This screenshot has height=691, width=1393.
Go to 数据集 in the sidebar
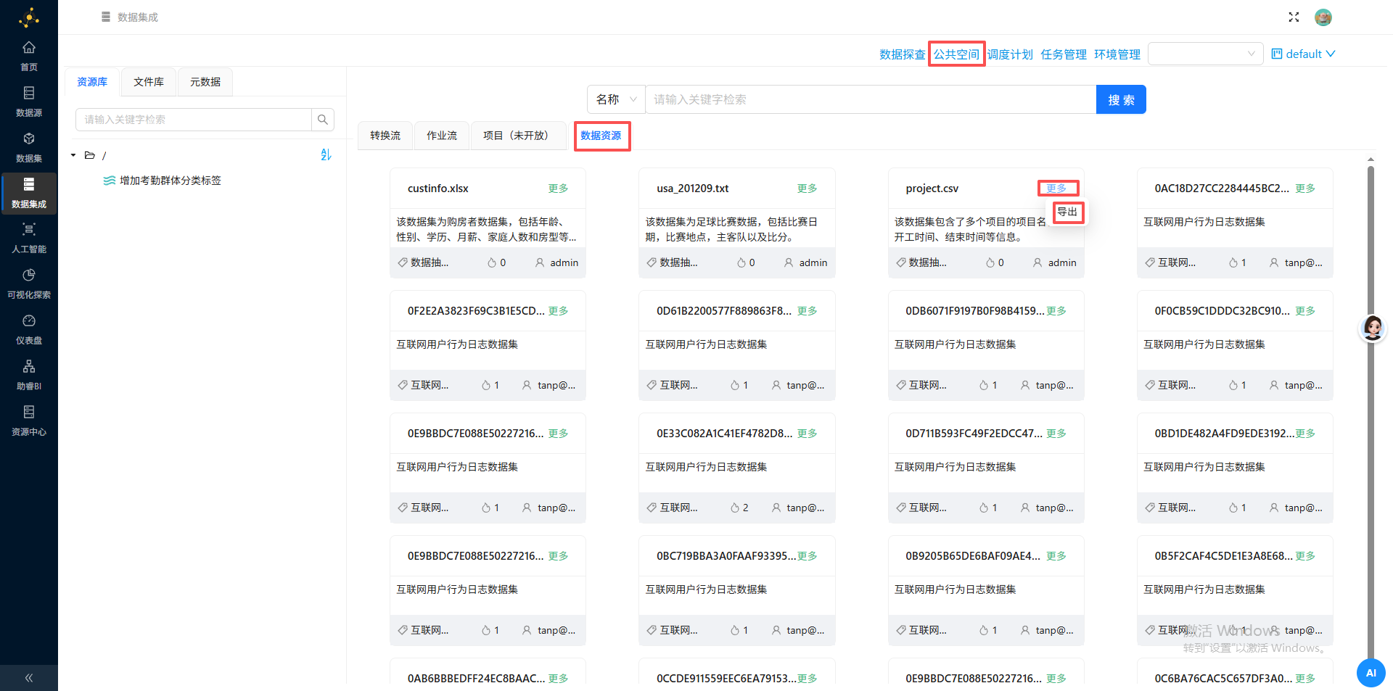pyautogui.click(x=29, y=146)
